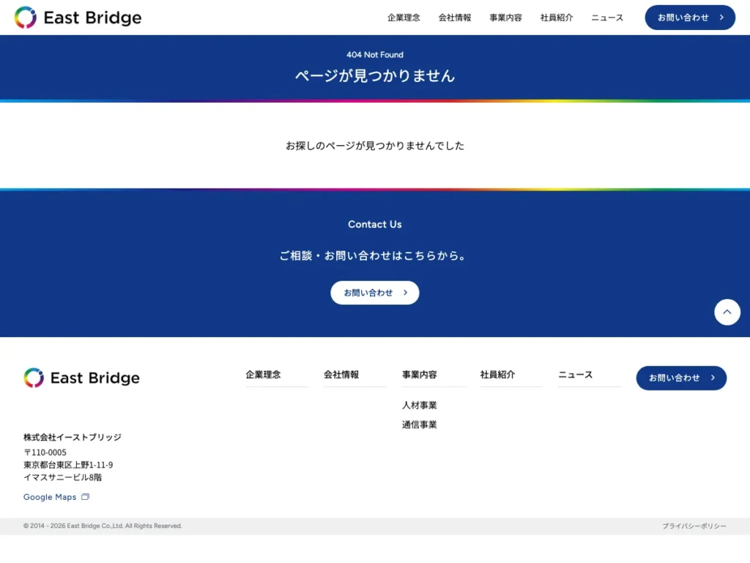The height and width of the screenshot is (563, 750).
Task: Open 社員紹介 in the header navigation
Action: click(557, 18)
